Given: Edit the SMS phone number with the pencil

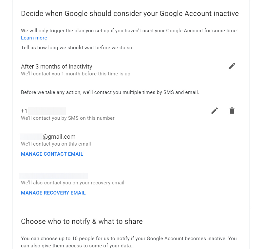Looking at the screenshot, I should pyautogui.click(x=215, y=111).
